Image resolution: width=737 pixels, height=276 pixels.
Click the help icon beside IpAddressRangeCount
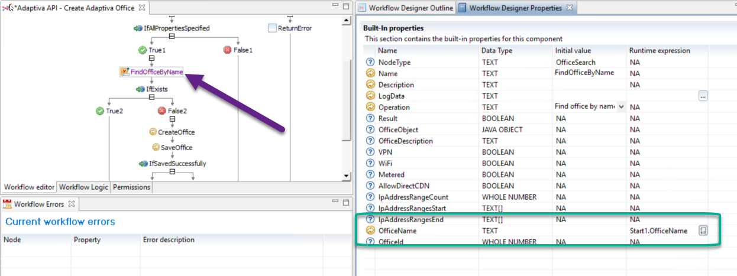pos(370,197)
